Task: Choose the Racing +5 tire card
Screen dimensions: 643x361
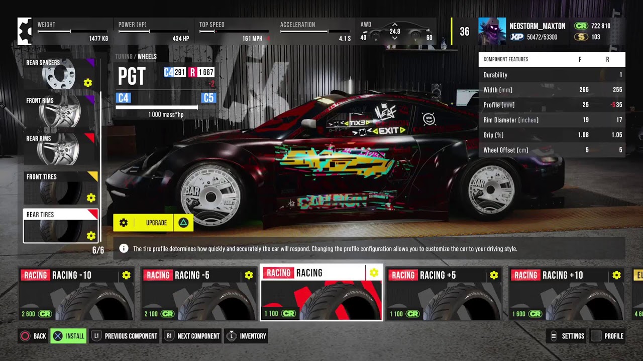Action: 444,294
